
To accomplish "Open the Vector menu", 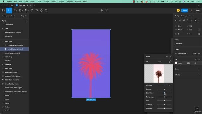I will (54, 1).
